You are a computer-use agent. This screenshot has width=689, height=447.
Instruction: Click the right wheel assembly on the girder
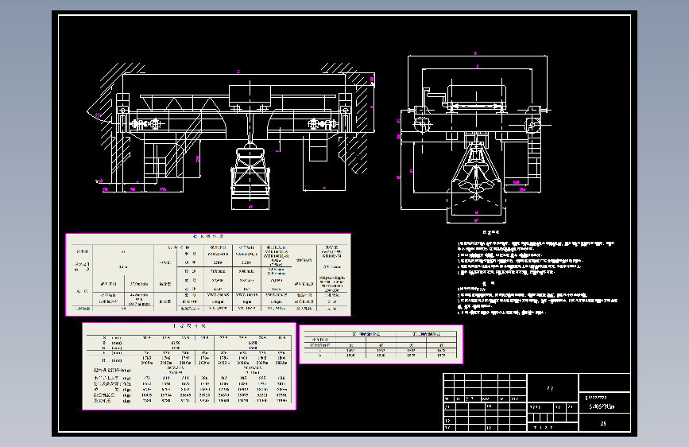tap(320, 124)
